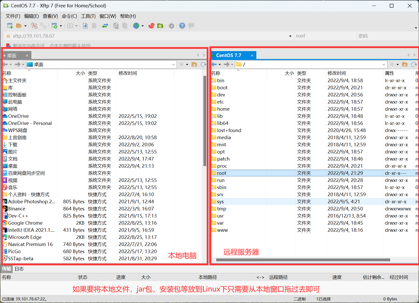This screenshot has height=303, width=419.
Task: Open the 编辑(E) menu
Action: coord(32,16)
